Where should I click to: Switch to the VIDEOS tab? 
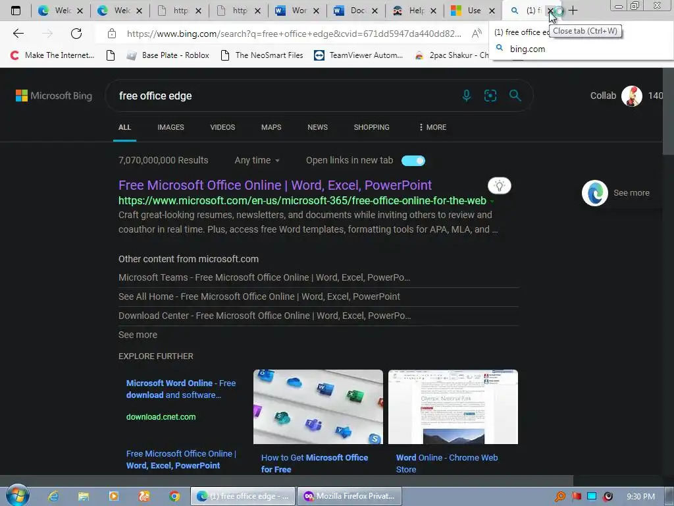[x=222, y=127]
